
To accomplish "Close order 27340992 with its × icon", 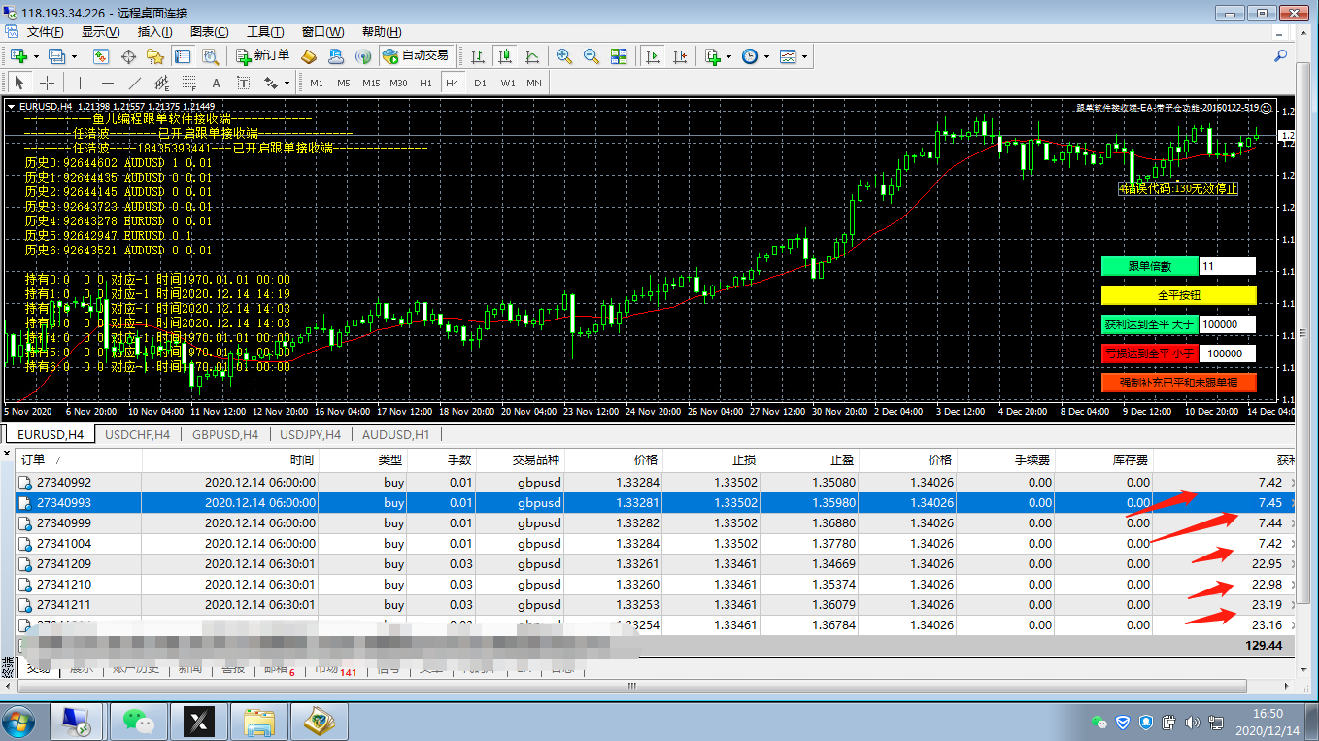I will [1291, 483].
